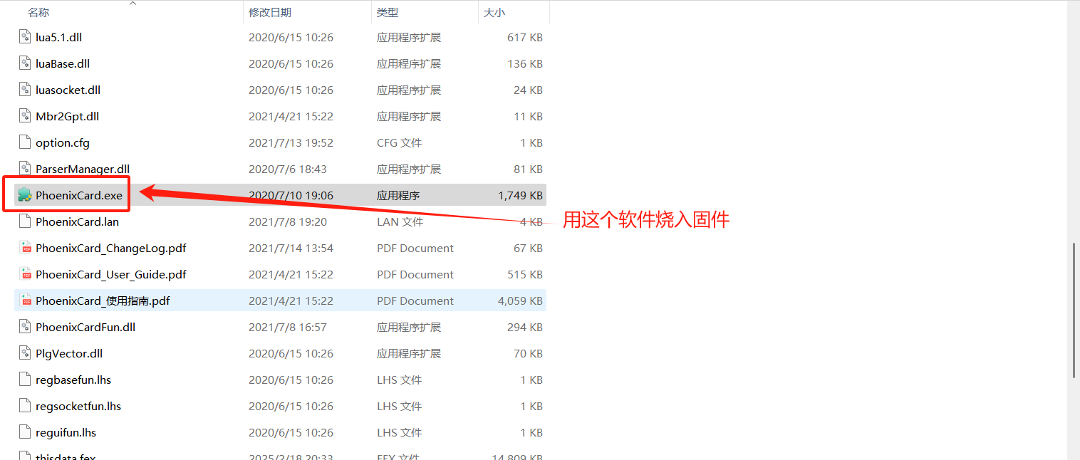1080x460 pixels.
Task: Select the file name option.cfg
Action: click(63, 142)
